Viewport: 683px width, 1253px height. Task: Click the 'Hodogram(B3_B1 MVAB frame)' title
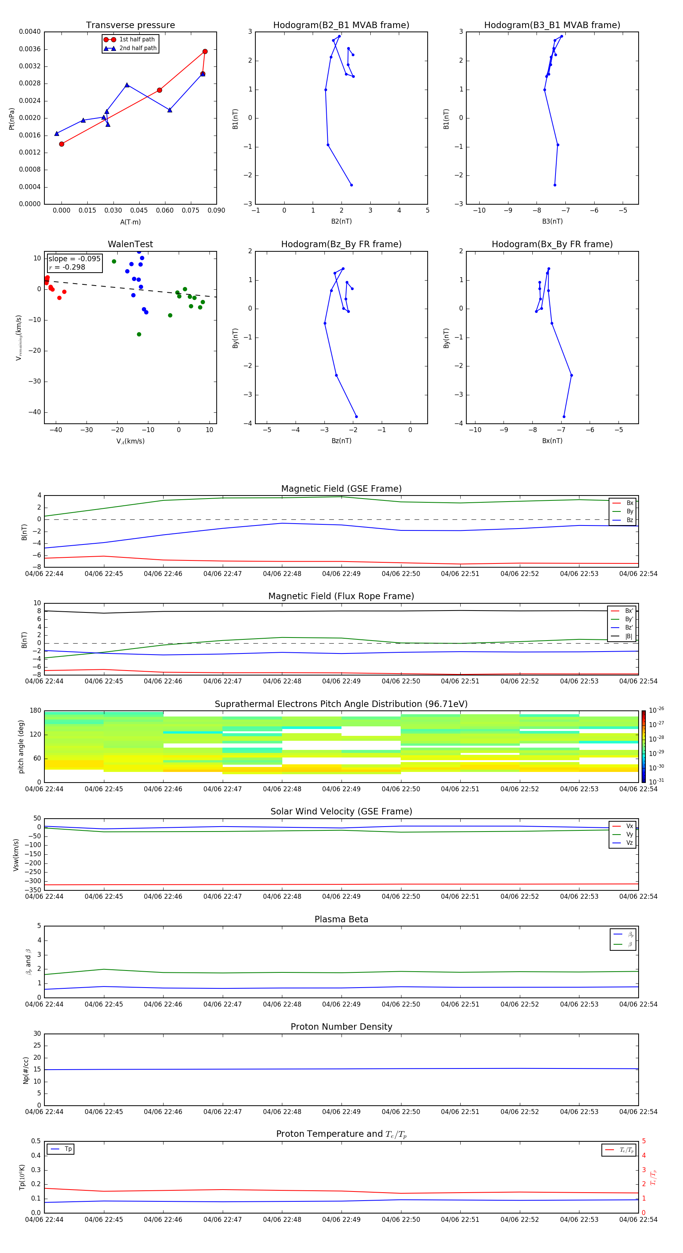coord(552,25)
